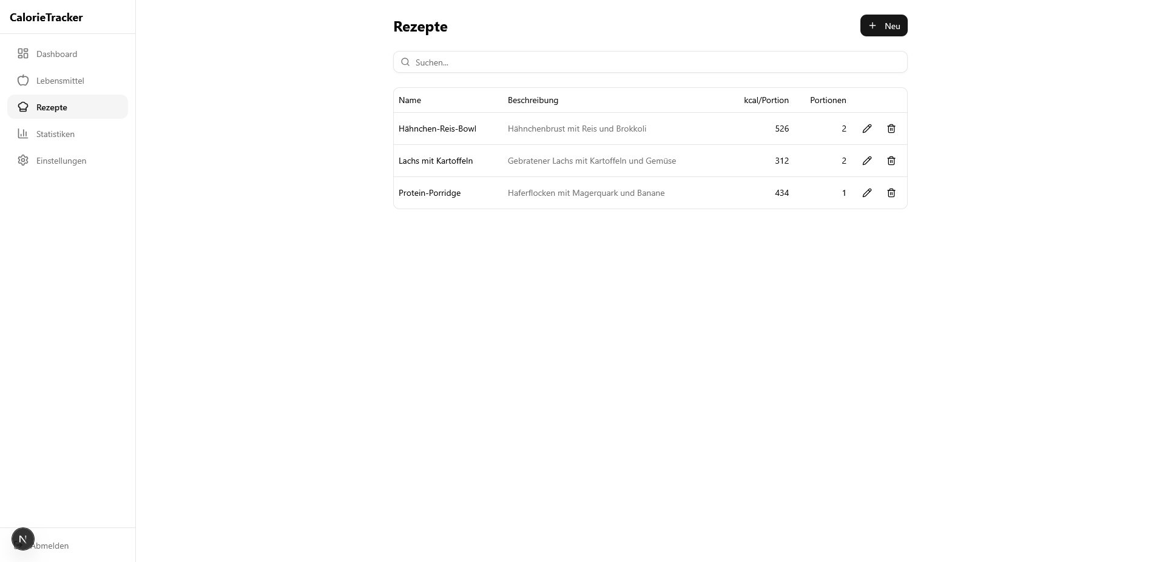
Task: Click the magnifier icon in search bar
Action: pos(405,62)
